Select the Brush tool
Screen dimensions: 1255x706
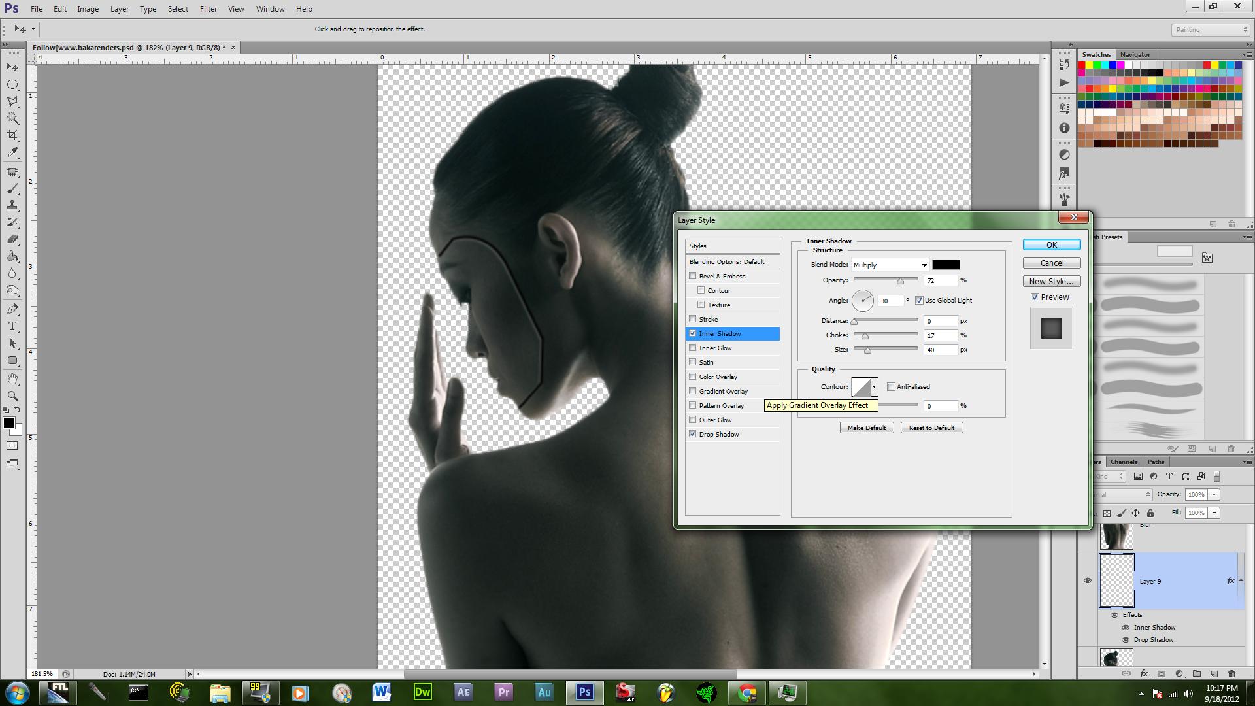pyautogui.click(x=12, y=188)
